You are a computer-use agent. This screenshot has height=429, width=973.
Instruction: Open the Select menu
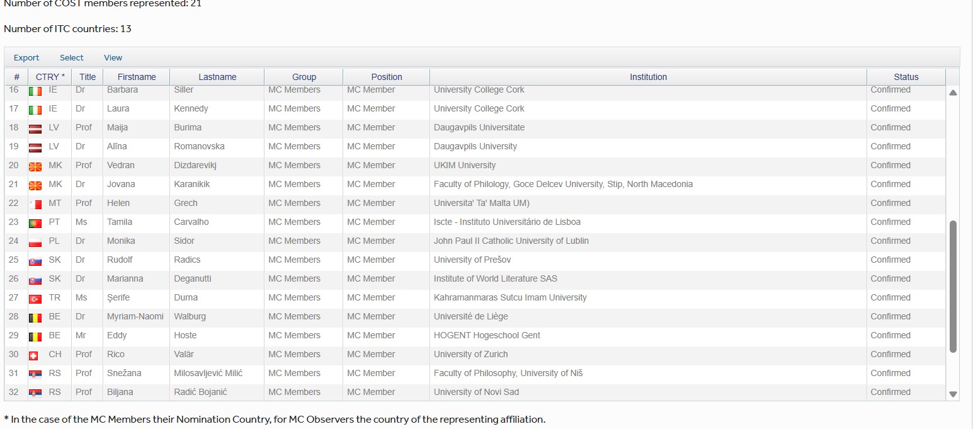(72, 57)
